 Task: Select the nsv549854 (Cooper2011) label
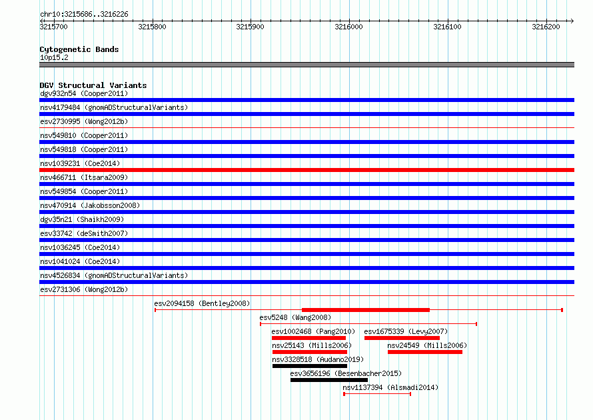84,191
